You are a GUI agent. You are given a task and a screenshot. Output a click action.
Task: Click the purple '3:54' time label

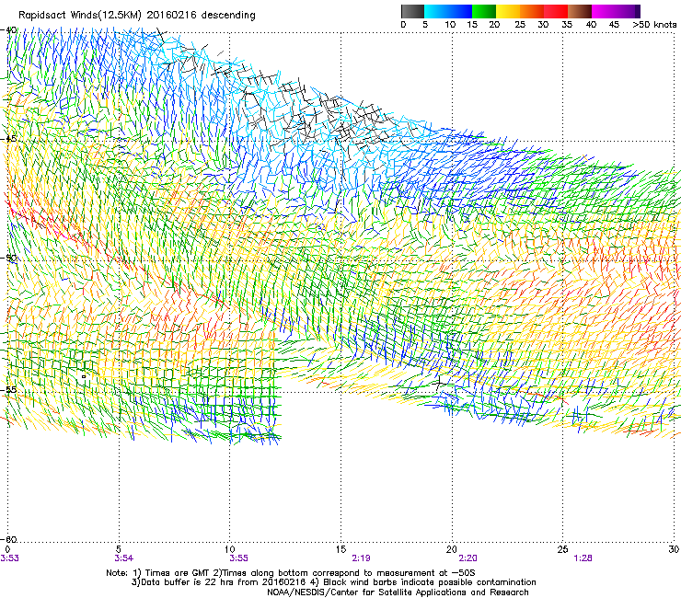tap(124, 558)
